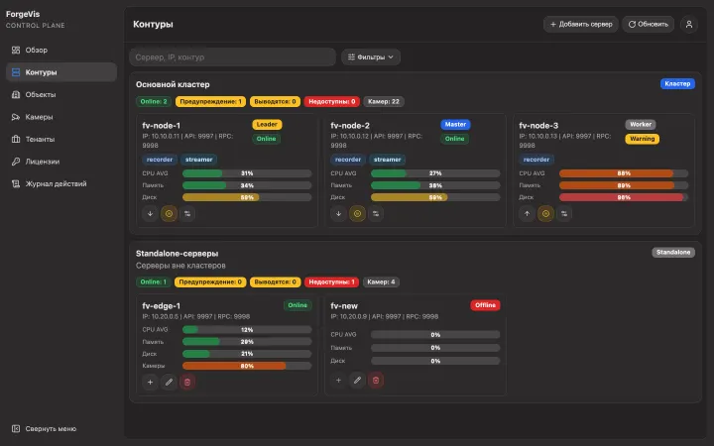The height and width of the screenshot is (446, 714).
Task: Open settings sliders icon on fv-node-3
Action: (564, 213)
